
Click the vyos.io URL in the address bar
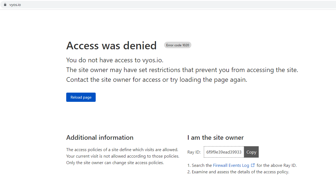(15, 5)
